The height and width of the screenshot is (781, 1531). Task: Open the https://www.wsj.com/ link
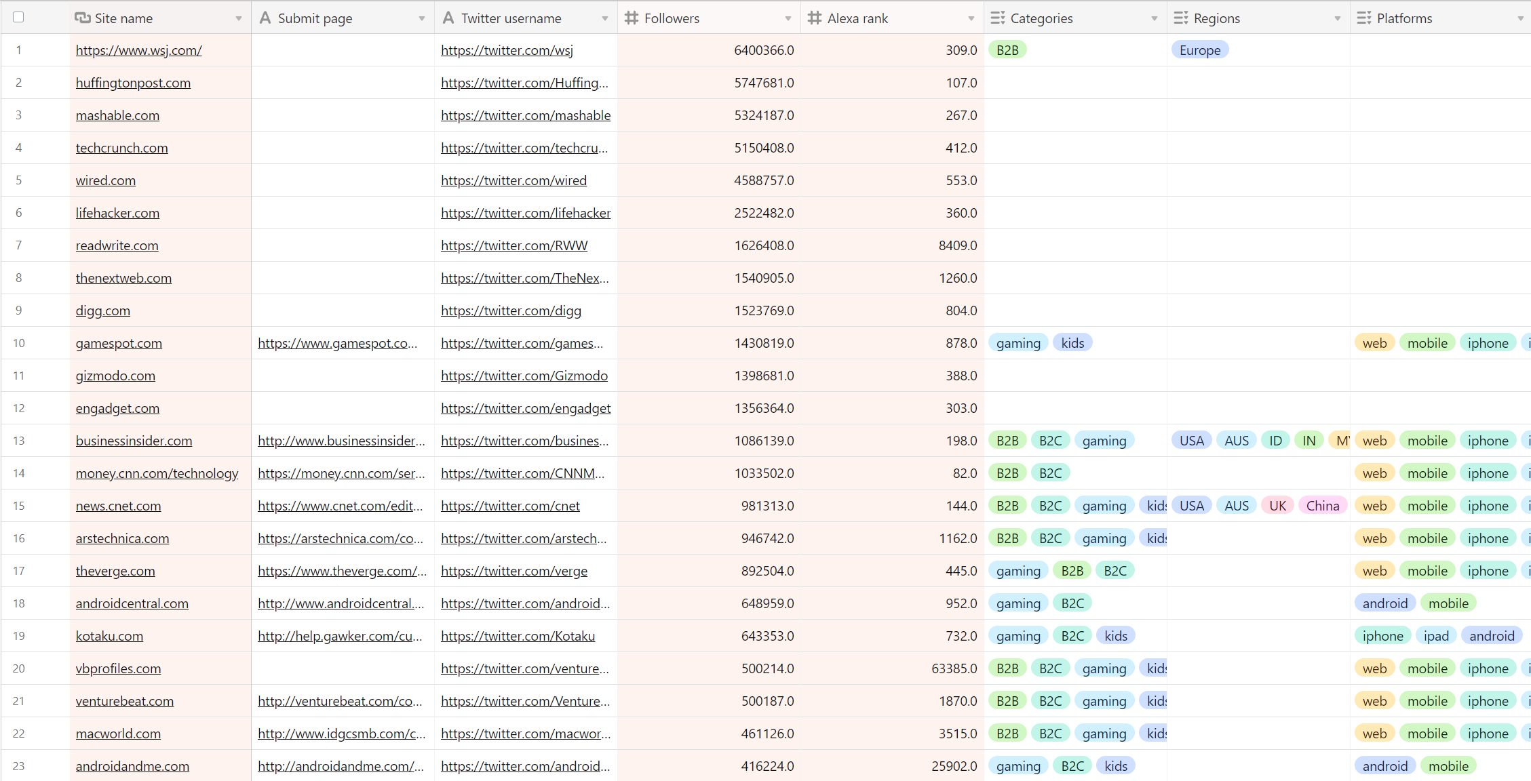[138, 50]
